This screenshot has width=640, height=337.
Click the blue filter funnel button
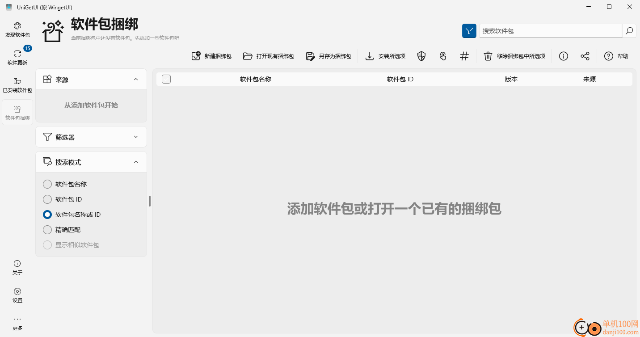(469, 31)
